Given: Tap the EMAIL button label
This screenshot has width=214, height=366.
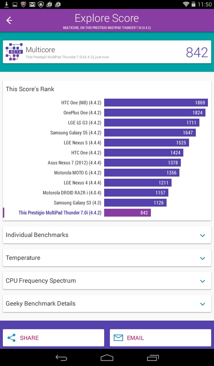Looking at the screenshot, I should coord(136,338).
